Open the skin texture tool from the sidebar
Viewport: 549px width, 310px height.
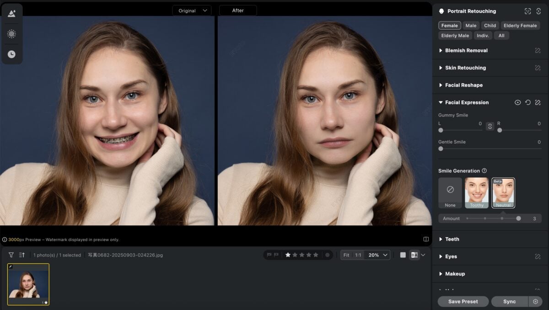(x=12, y=33)
